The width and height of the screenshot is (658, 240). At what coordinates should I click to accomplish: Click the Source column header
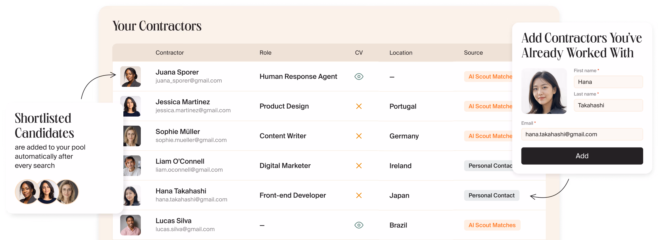pyautogui.click(x=473, y=53)
